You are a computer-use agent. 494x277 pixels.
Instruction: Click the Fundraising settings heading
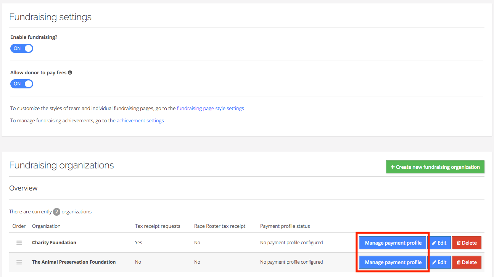coord(50,17)
